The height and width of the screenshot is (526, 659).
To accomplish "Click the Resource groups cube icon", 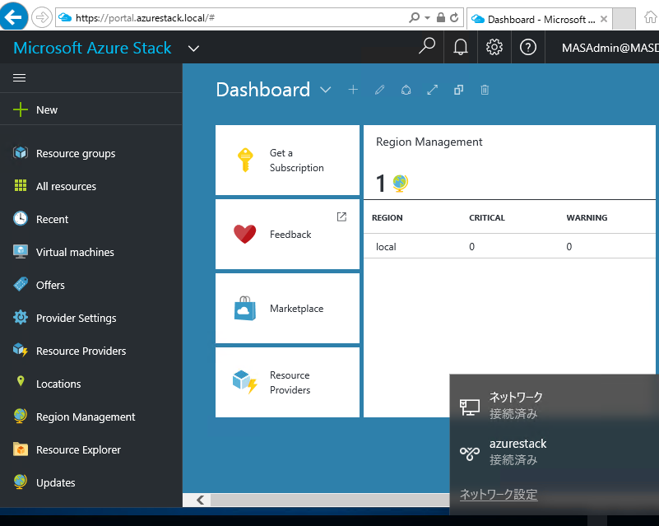I will [x=21, y=152].
